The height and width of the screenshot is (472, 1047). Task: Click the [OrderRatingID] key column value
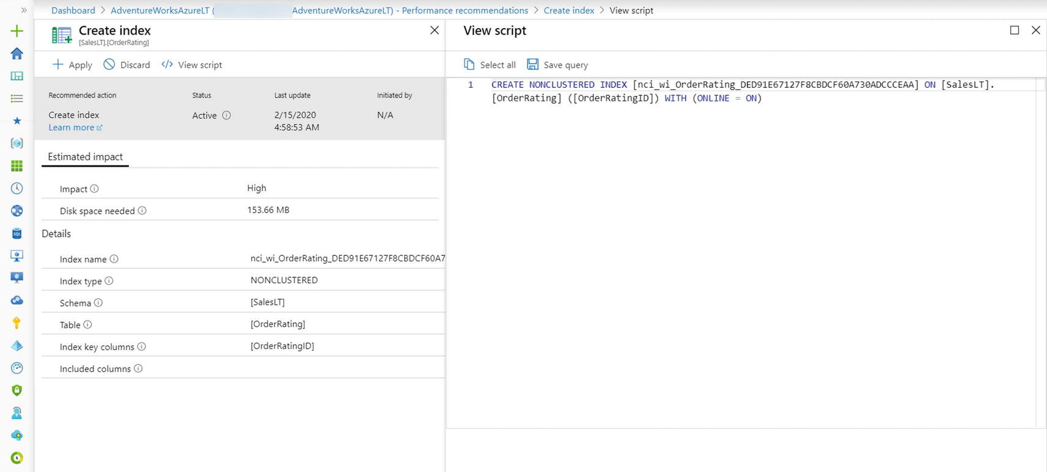click(x=282, y=346)
